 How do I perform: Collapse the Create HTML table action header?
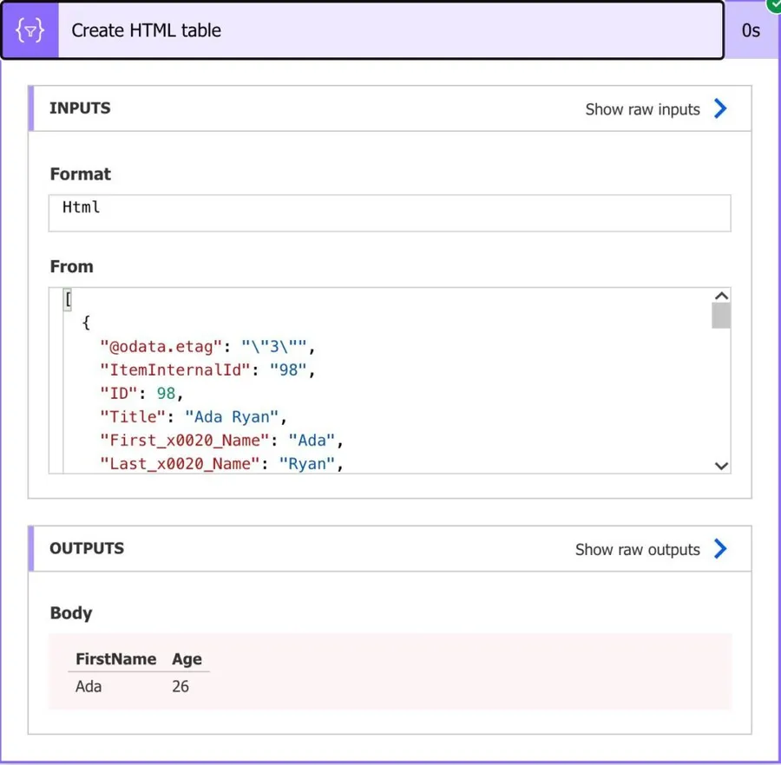pos(390,31)
